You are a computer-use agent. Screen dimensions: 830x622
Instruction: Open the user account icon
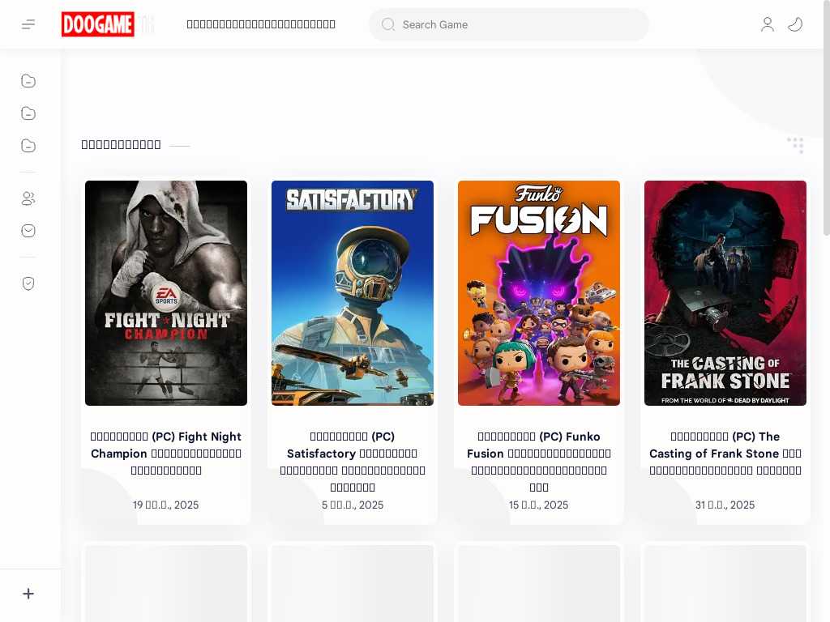(768, 24)
